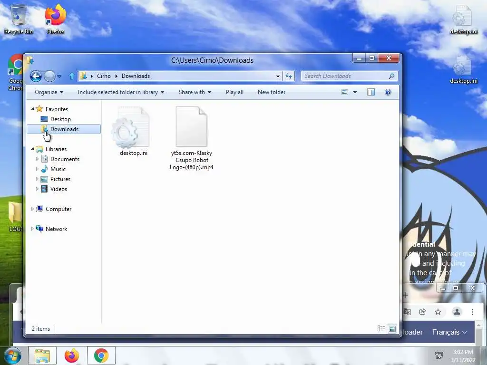Click the folder icon in address bar
This screenshot has height=365, width=487.
coord(83,76)
